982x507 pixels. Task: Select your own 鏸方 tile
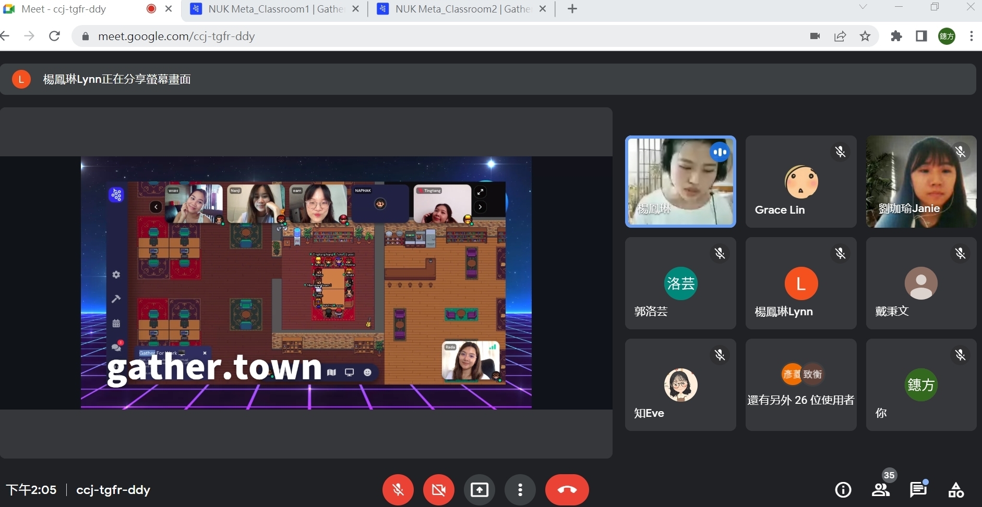921,385
